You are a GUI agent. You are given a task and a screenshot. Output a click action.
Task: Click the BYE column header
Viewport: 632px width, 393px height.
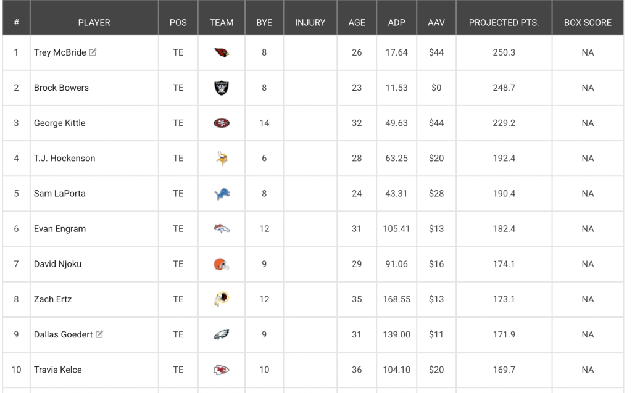point(264,23)
